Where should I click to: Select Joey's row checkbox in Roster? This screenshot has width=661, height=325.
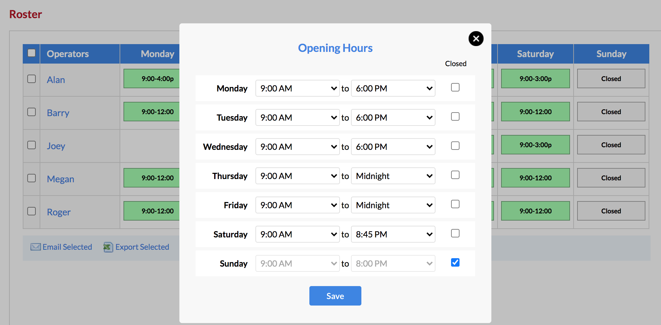point(32,145)
